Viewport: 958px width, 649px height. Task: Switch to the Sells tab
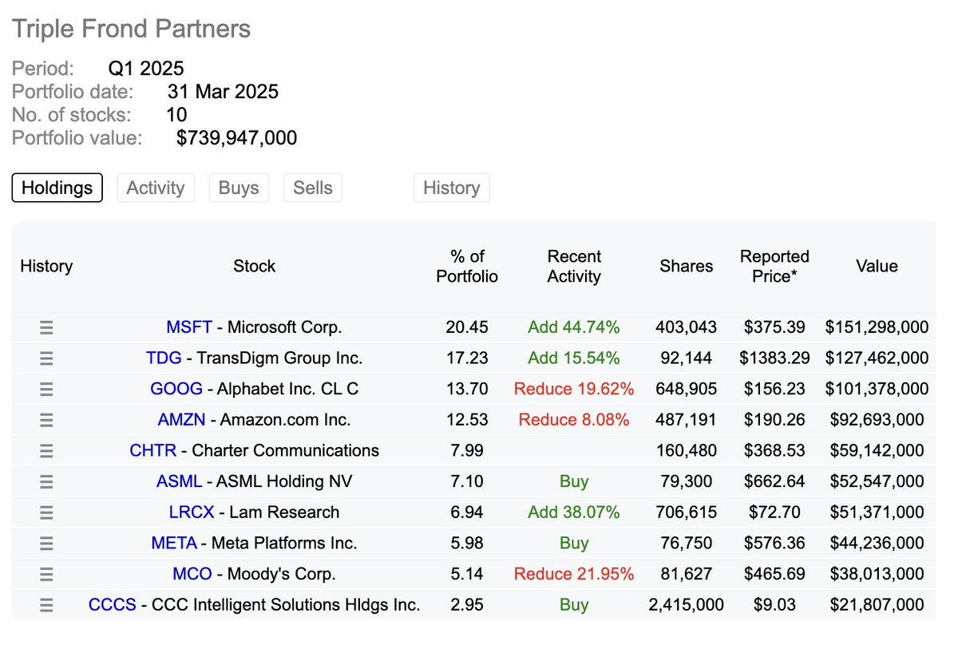313,188
